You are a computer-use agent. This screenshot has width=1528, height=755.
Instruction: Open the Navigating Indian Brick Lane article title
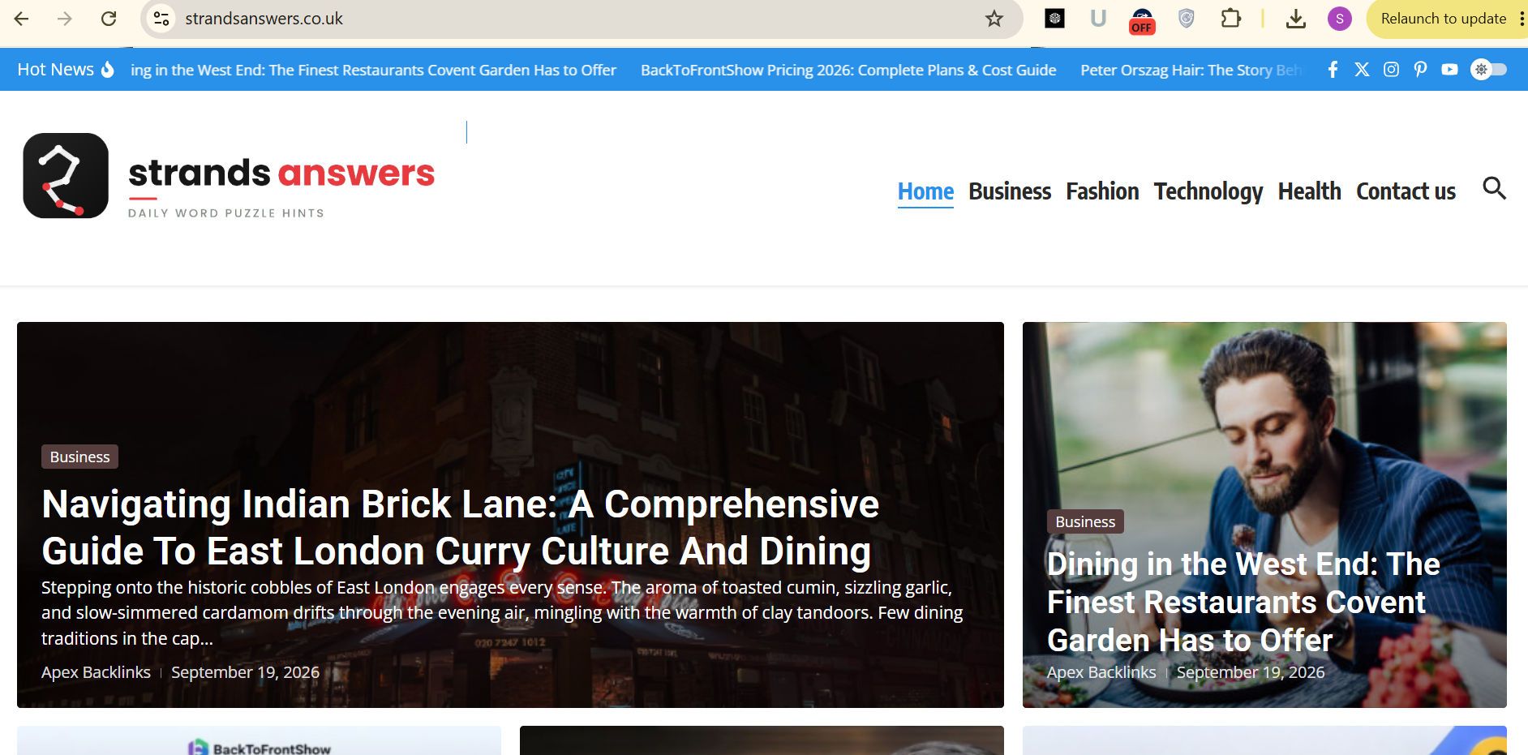point(460,527)
